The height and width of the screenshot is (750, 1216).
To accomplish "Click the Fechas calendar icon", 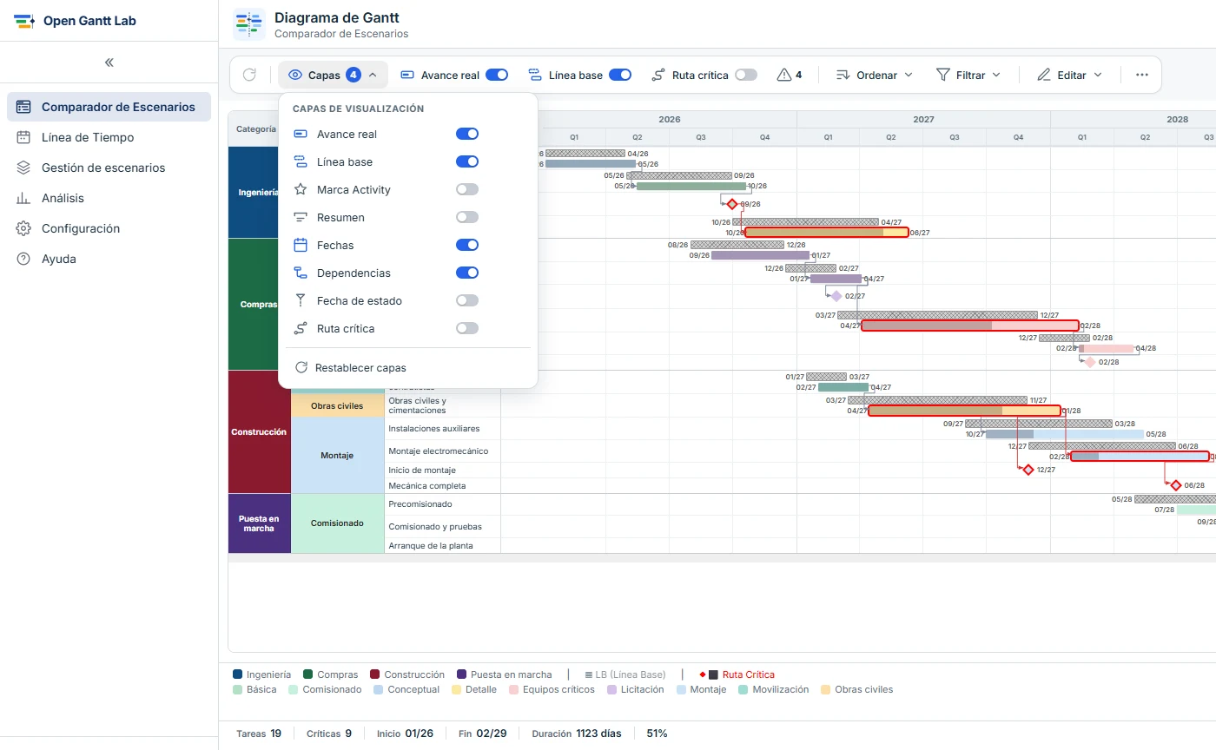I will pos(301,245).
